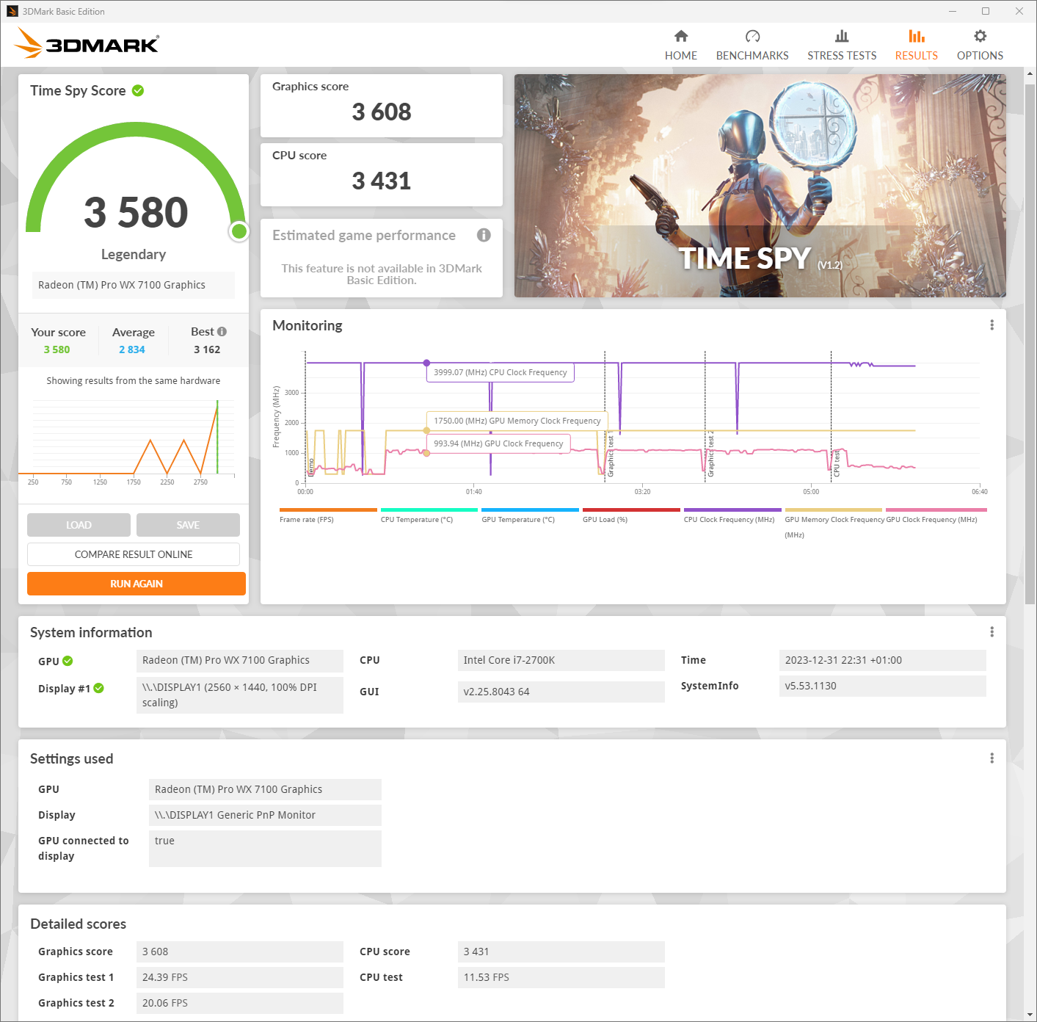Open the OPTIONS menu label

(980, 56)
